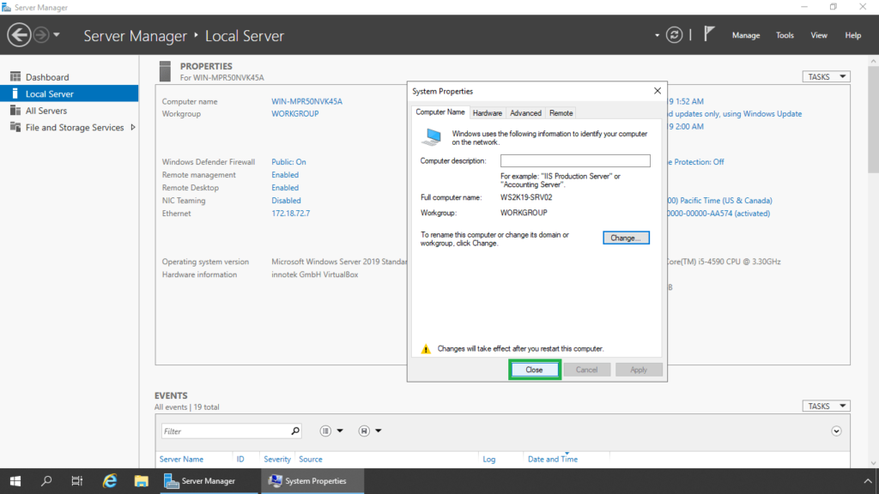Open the View menu
Screen dimensions: 879x494
pyautogui.click(x=818, y=35)
